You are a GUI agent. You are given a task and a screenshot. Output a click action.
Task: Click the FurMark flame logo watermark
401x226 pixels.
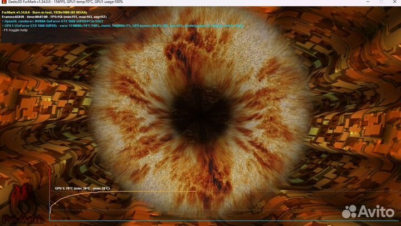(x=23, y=204)
